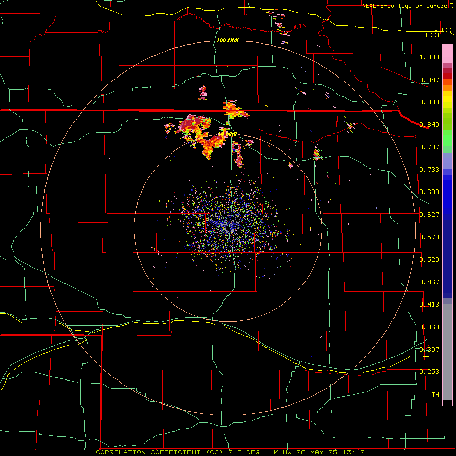Click the TH label on the legend
This screenshot has height=456, width=456.
pos(435,395)
